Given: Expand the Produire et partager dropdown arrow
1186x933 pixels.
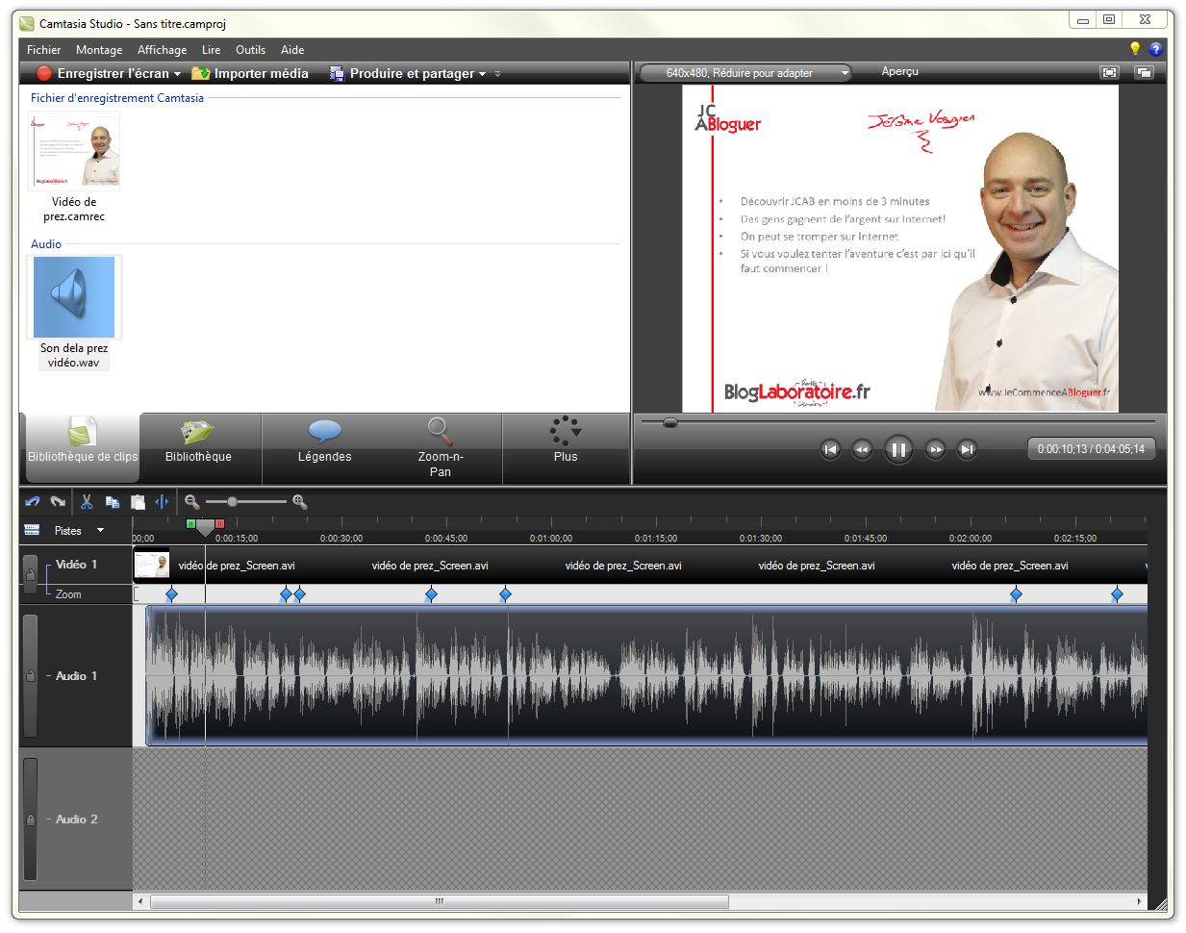Looking at the screenshot, I should point(482,74).
